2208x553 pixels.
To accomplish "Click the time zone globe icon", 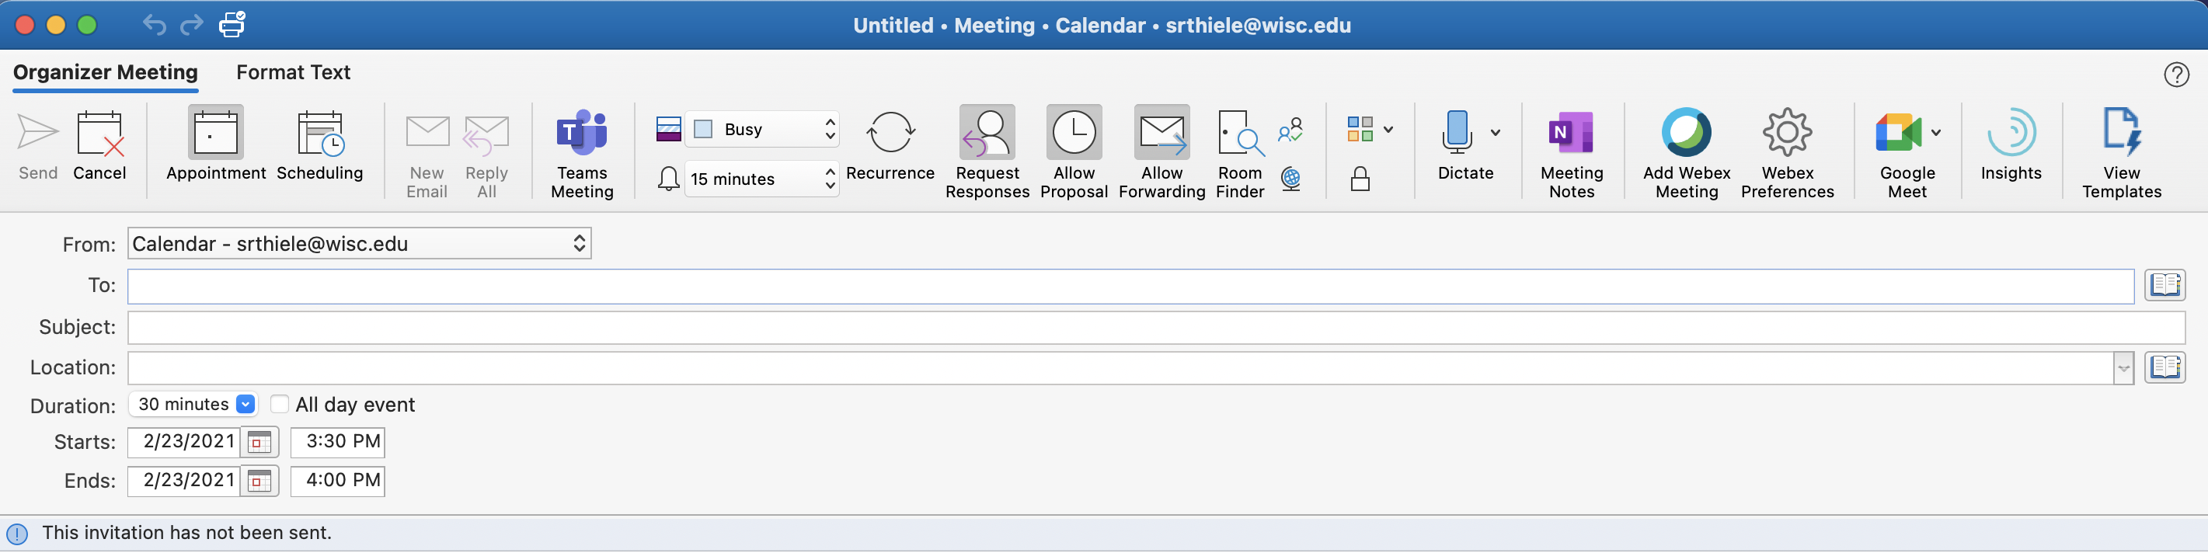I will click(1291, 179).
